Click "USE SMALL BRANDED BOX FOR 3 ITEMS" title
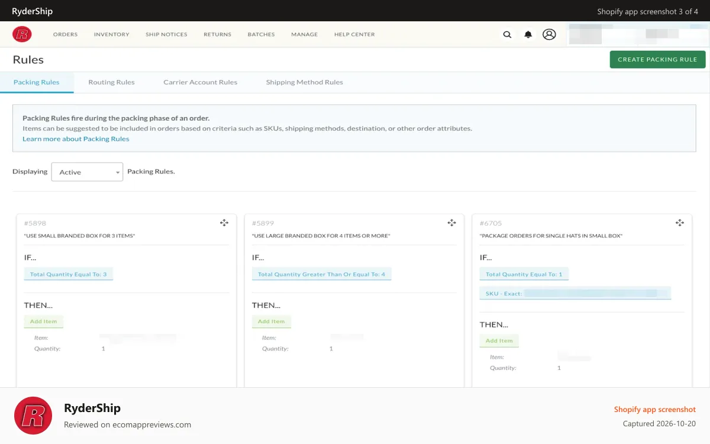Screen dimensions: 710x444 click(79, 236)
